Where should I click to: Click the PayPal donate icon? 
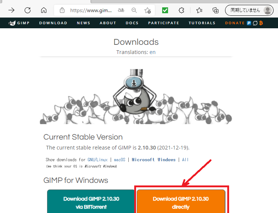coord(249,23)
